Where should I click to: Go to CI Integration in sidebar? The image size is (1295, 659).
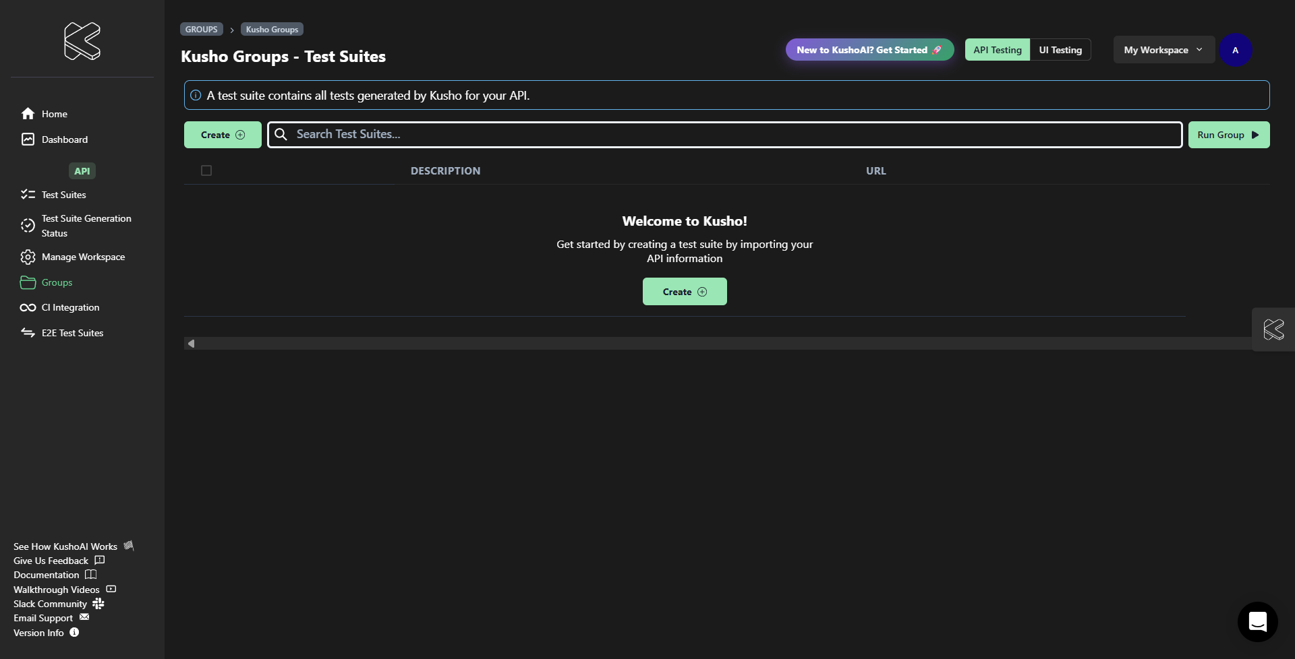click(70, 307)
